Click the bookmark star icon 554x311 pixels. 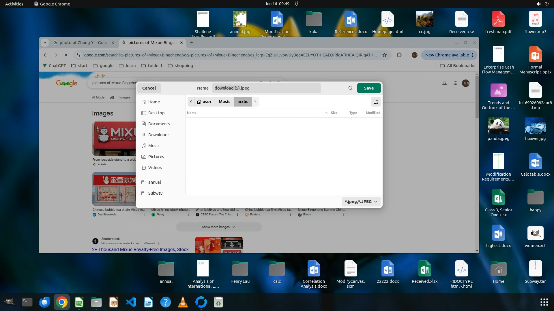tap(385, 55)
